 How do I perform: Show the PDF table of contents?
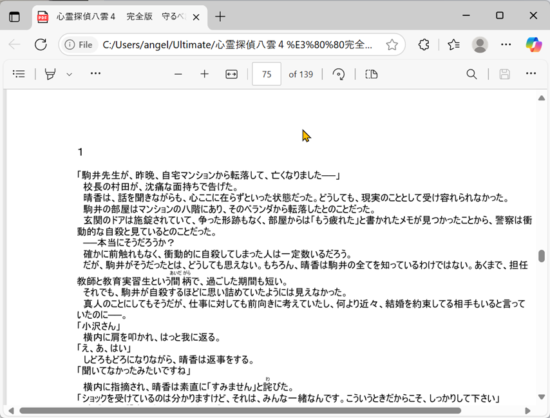[19, 73]
